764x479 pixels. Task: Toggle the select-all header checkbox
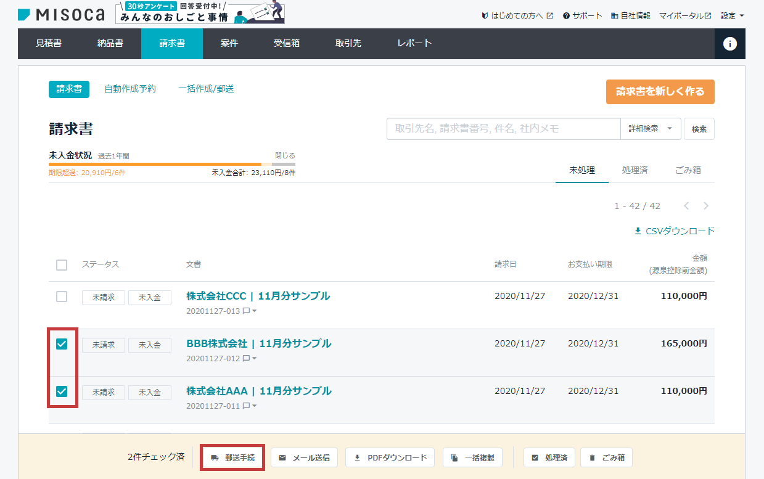tap(62, 265)
